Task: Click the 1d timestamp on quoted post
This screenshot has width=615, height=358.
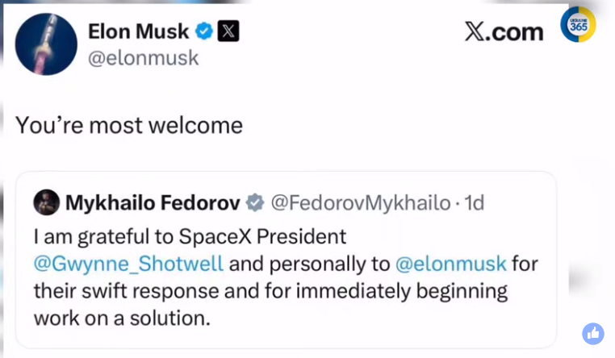Action: (475, 203)
